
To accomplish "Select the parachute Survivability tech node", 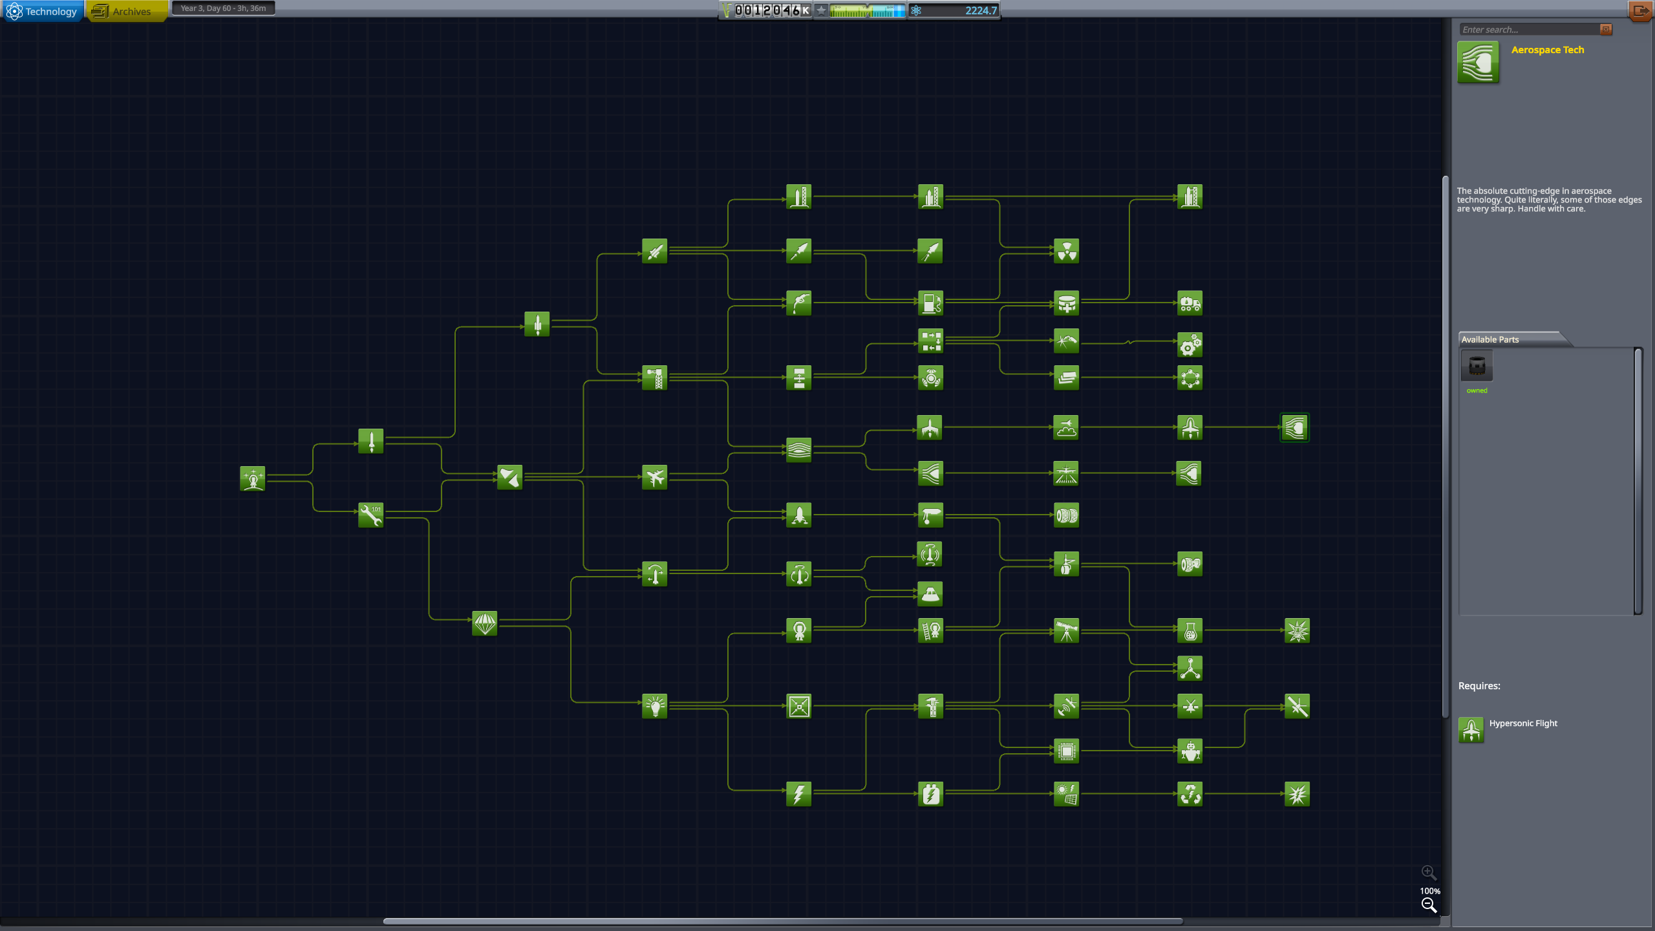I will point(484,624).
